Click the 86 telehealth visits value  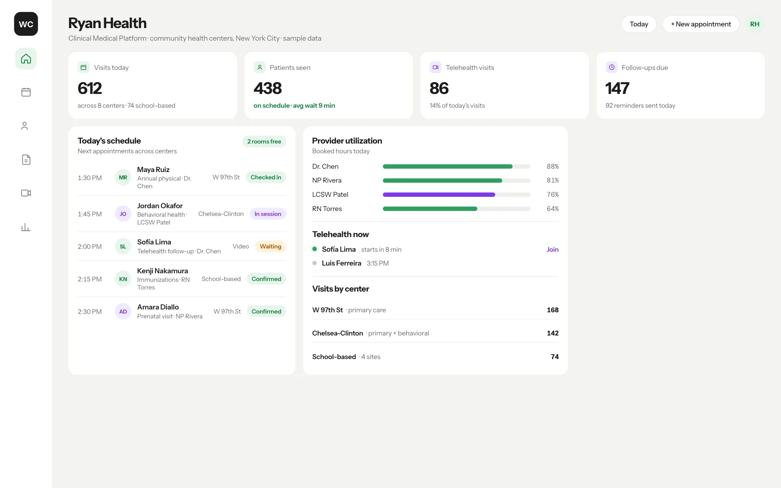coord(439,88)
